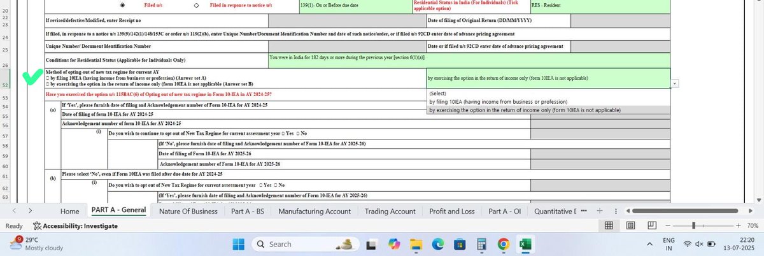This screenshot has height=256, width=764.
Task: Click the 70% zoom level
Action: (x=752, y=225)
